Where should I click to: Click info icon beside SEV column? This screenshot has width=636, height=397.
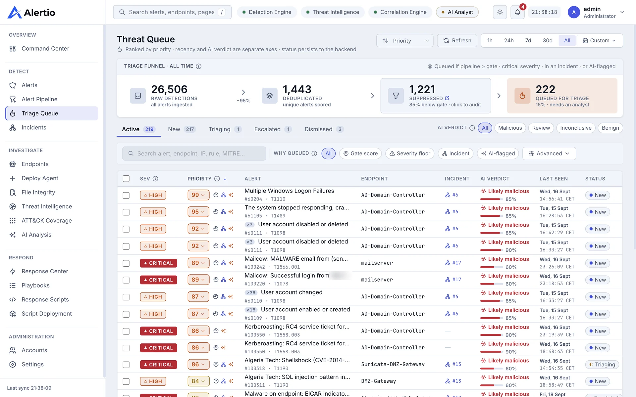pos(155,179)
